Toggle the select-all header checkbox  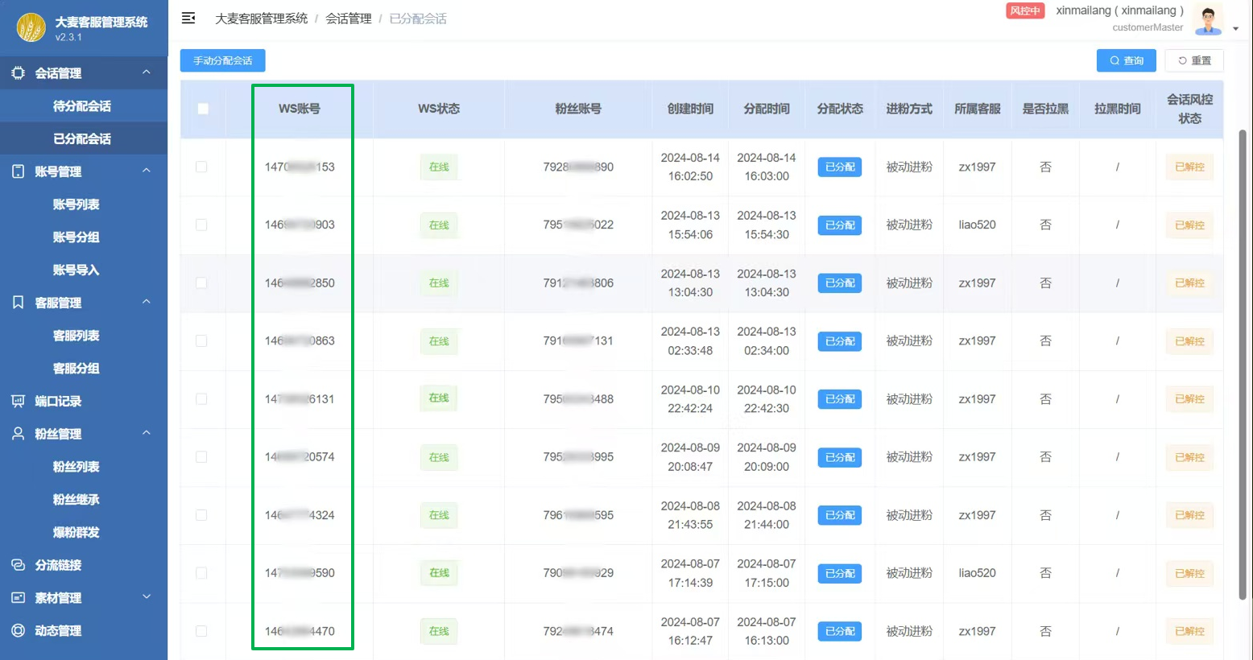click(x=203, y=109)
